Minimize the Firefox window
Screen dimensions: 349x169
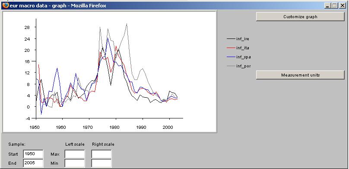point(327,6)
